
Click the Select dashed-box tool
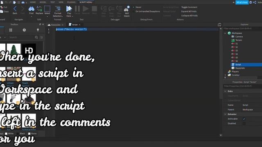[47, 9]
